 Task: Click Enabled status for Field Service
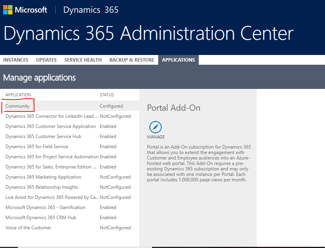click(108, 147)
